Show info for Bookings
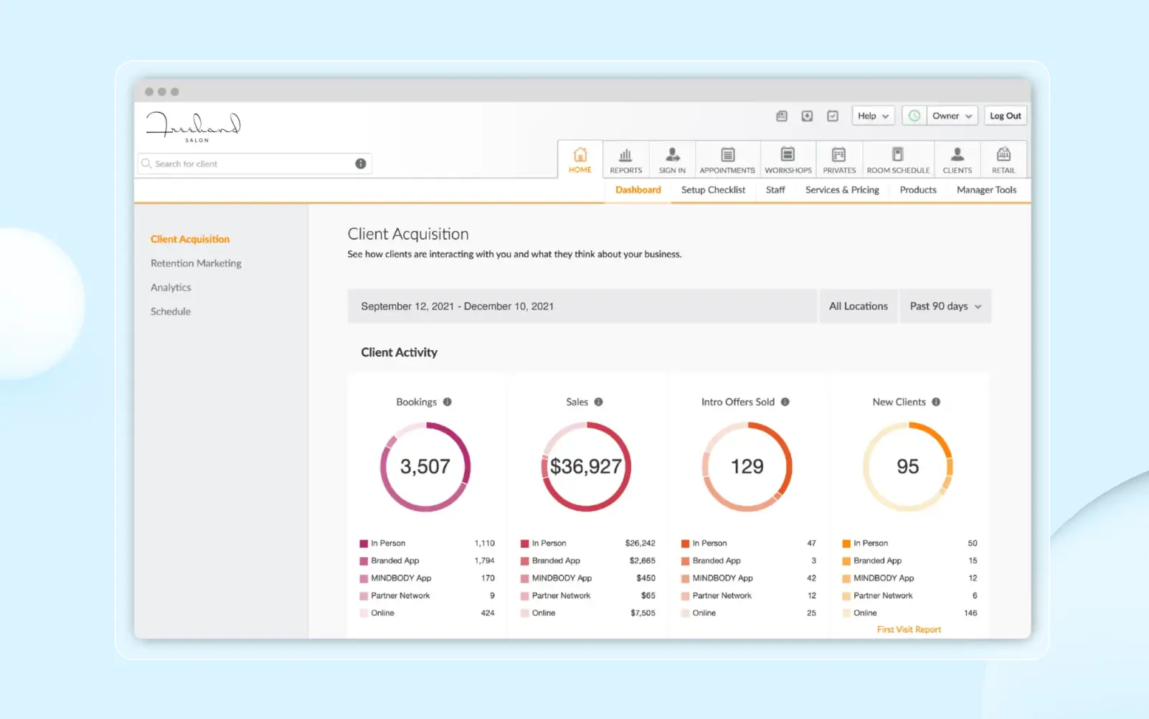This screenshot has height=719, width=1149. [x=448, y=402]
